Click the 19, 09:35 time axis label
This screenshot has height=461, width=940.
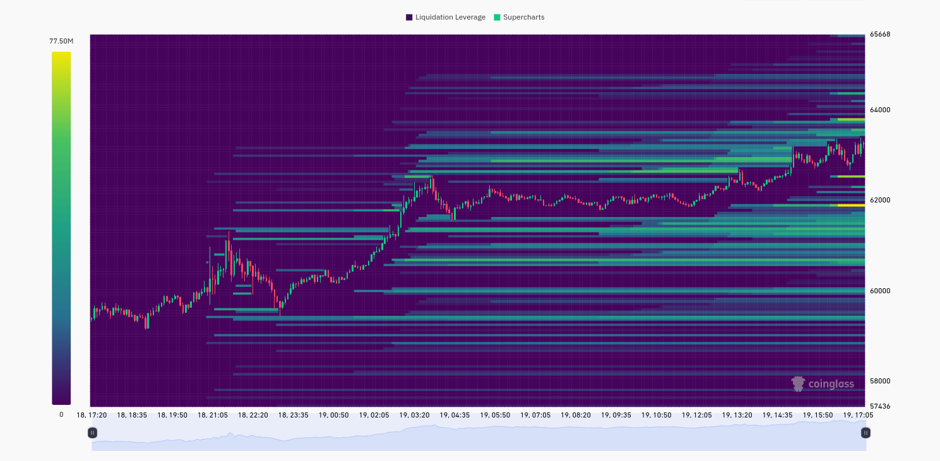616,415
